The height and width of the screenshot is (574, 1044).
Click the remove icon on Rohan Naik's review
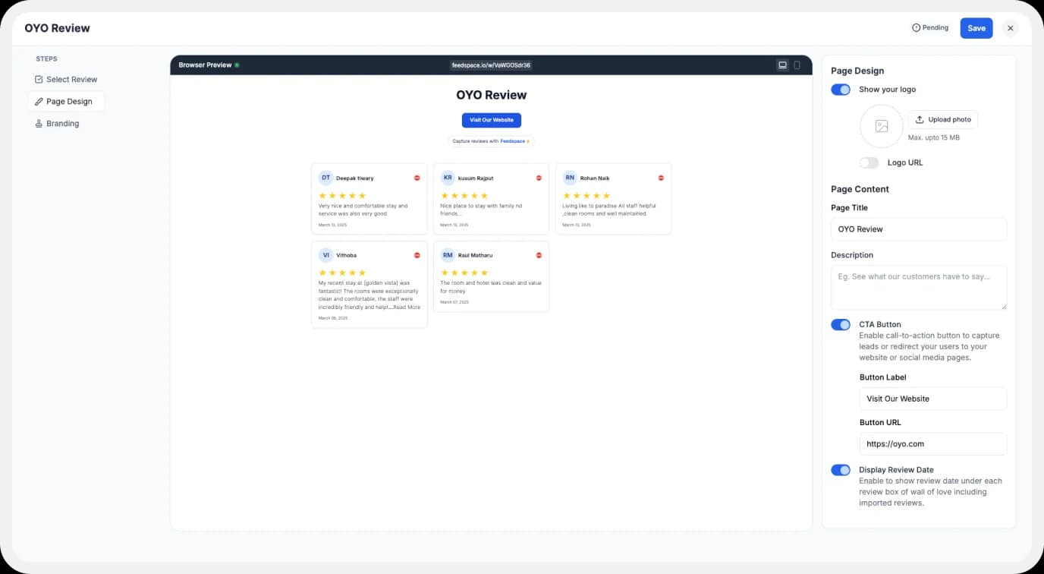[x=661, y=178]
